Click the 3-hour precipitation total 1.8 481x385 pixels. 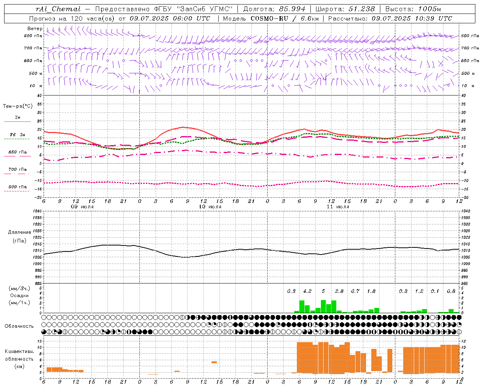pos(371,291)
